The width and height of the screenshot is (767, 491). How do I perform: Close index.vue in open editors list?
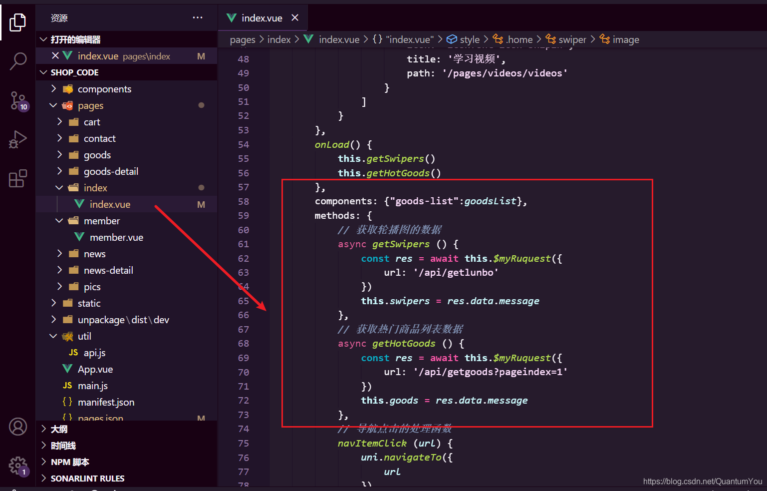[x=55, y=56]
